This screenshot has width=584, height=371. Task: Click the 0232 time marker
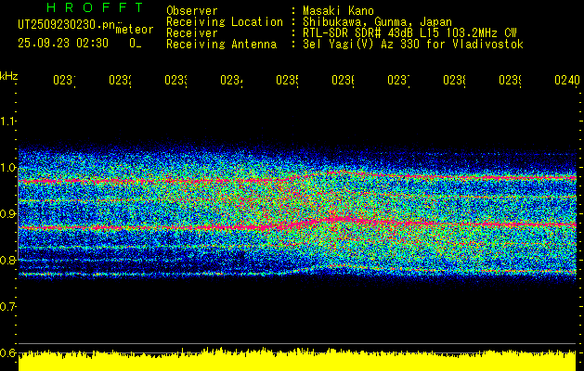[120, 80]
